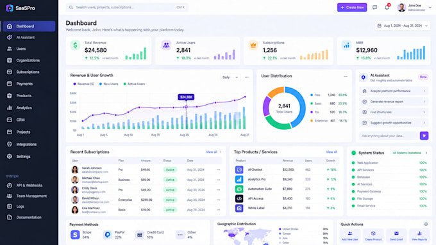Click the Analytics bar chart sidebar icon
436x245 pixels.
pos(10,107)
